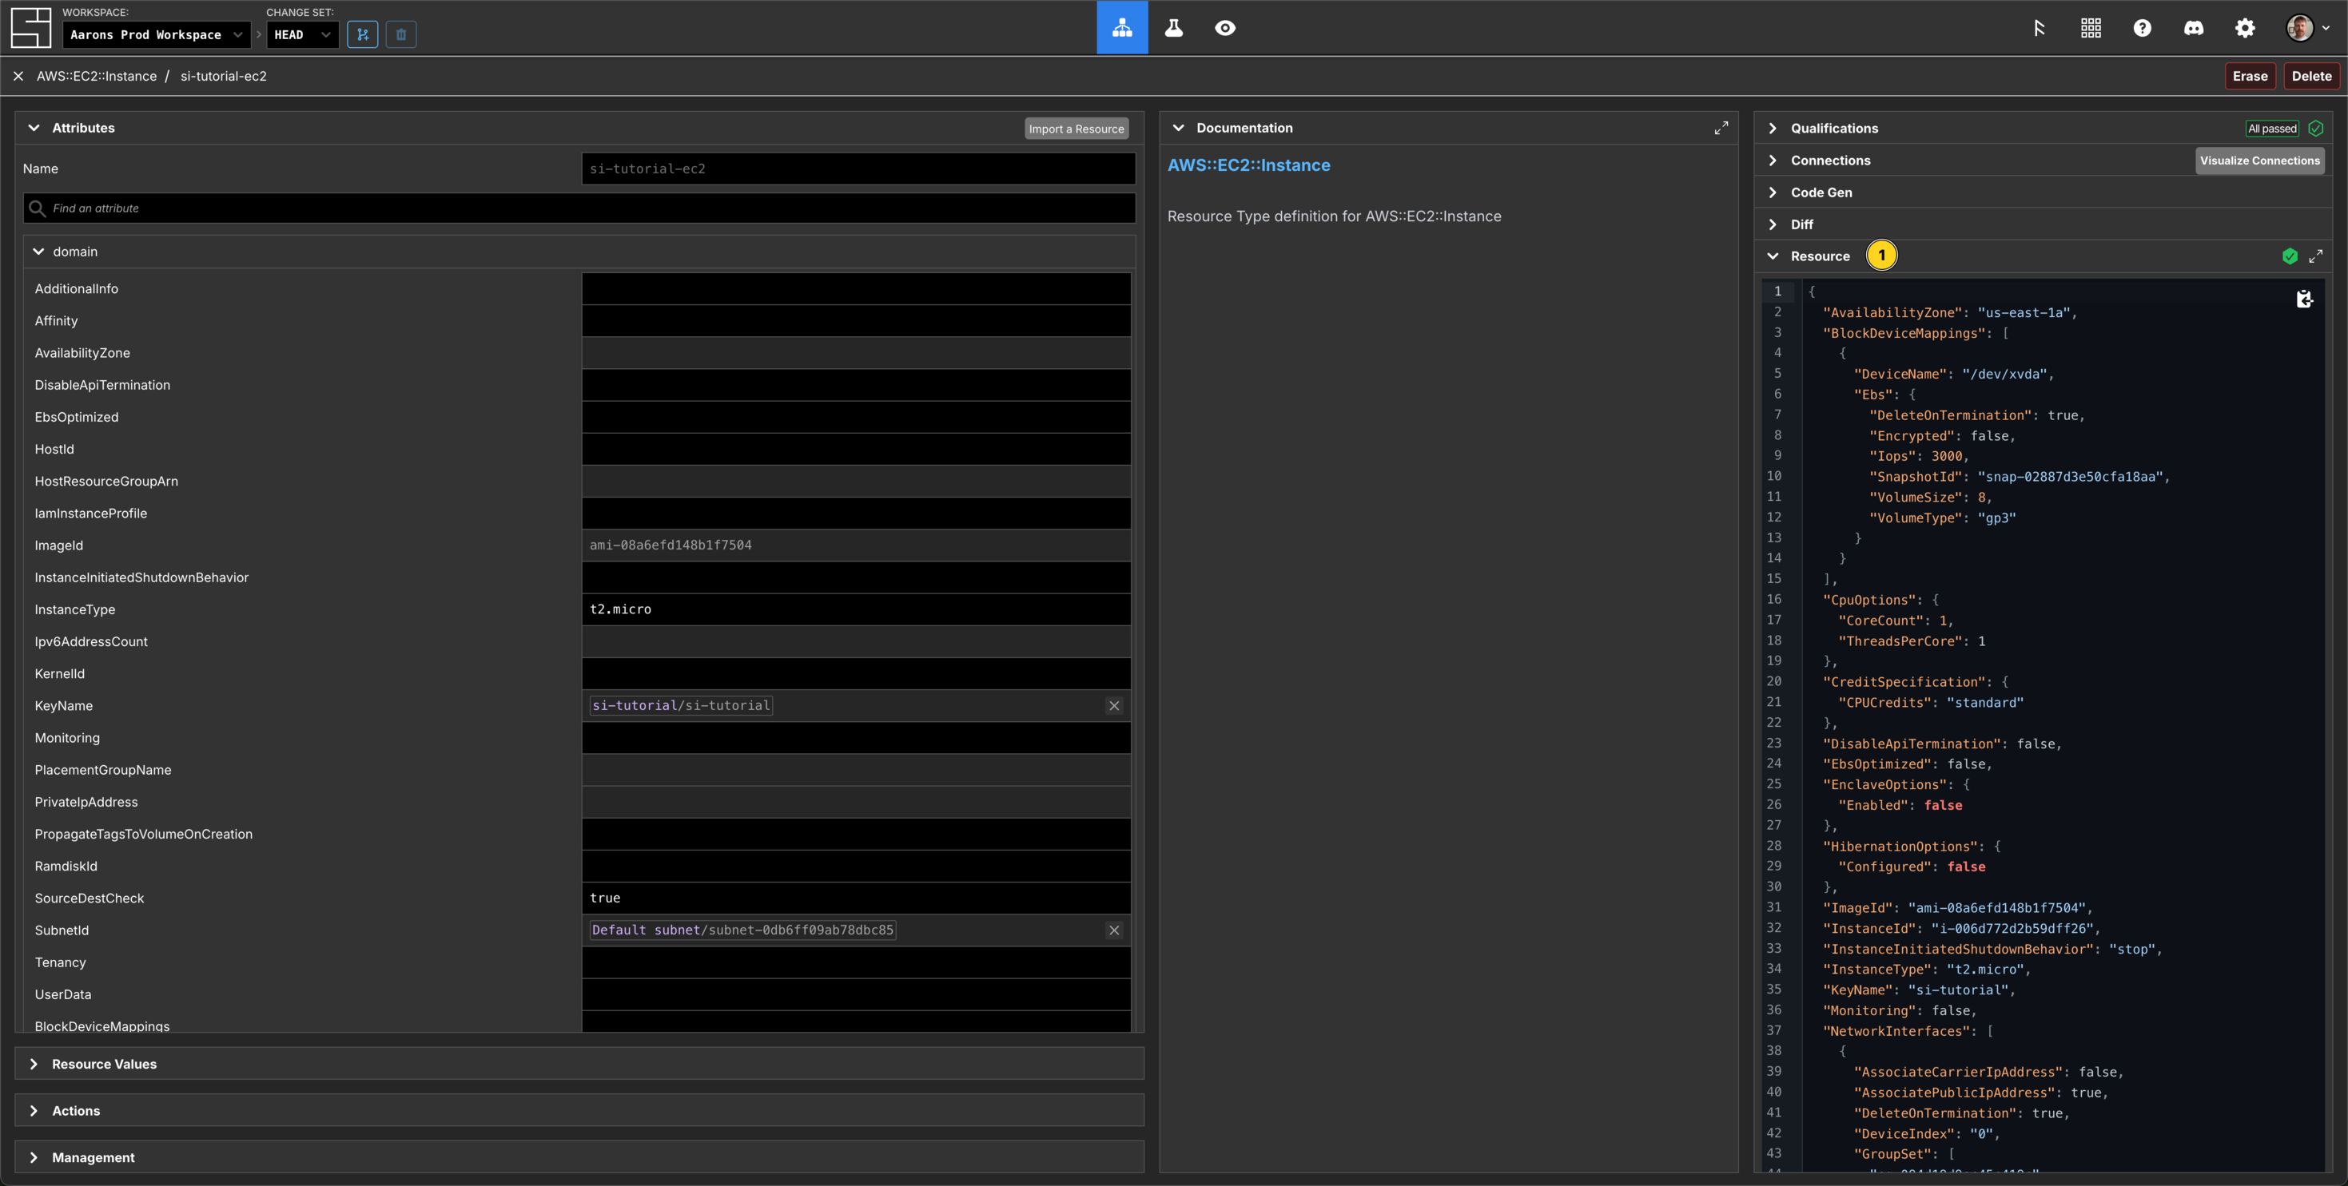This screenshot has height=1186, width=2348.
Task: Click the si-tutorial-ec2 breadcrumb text
Action: [x=223, y=77]
